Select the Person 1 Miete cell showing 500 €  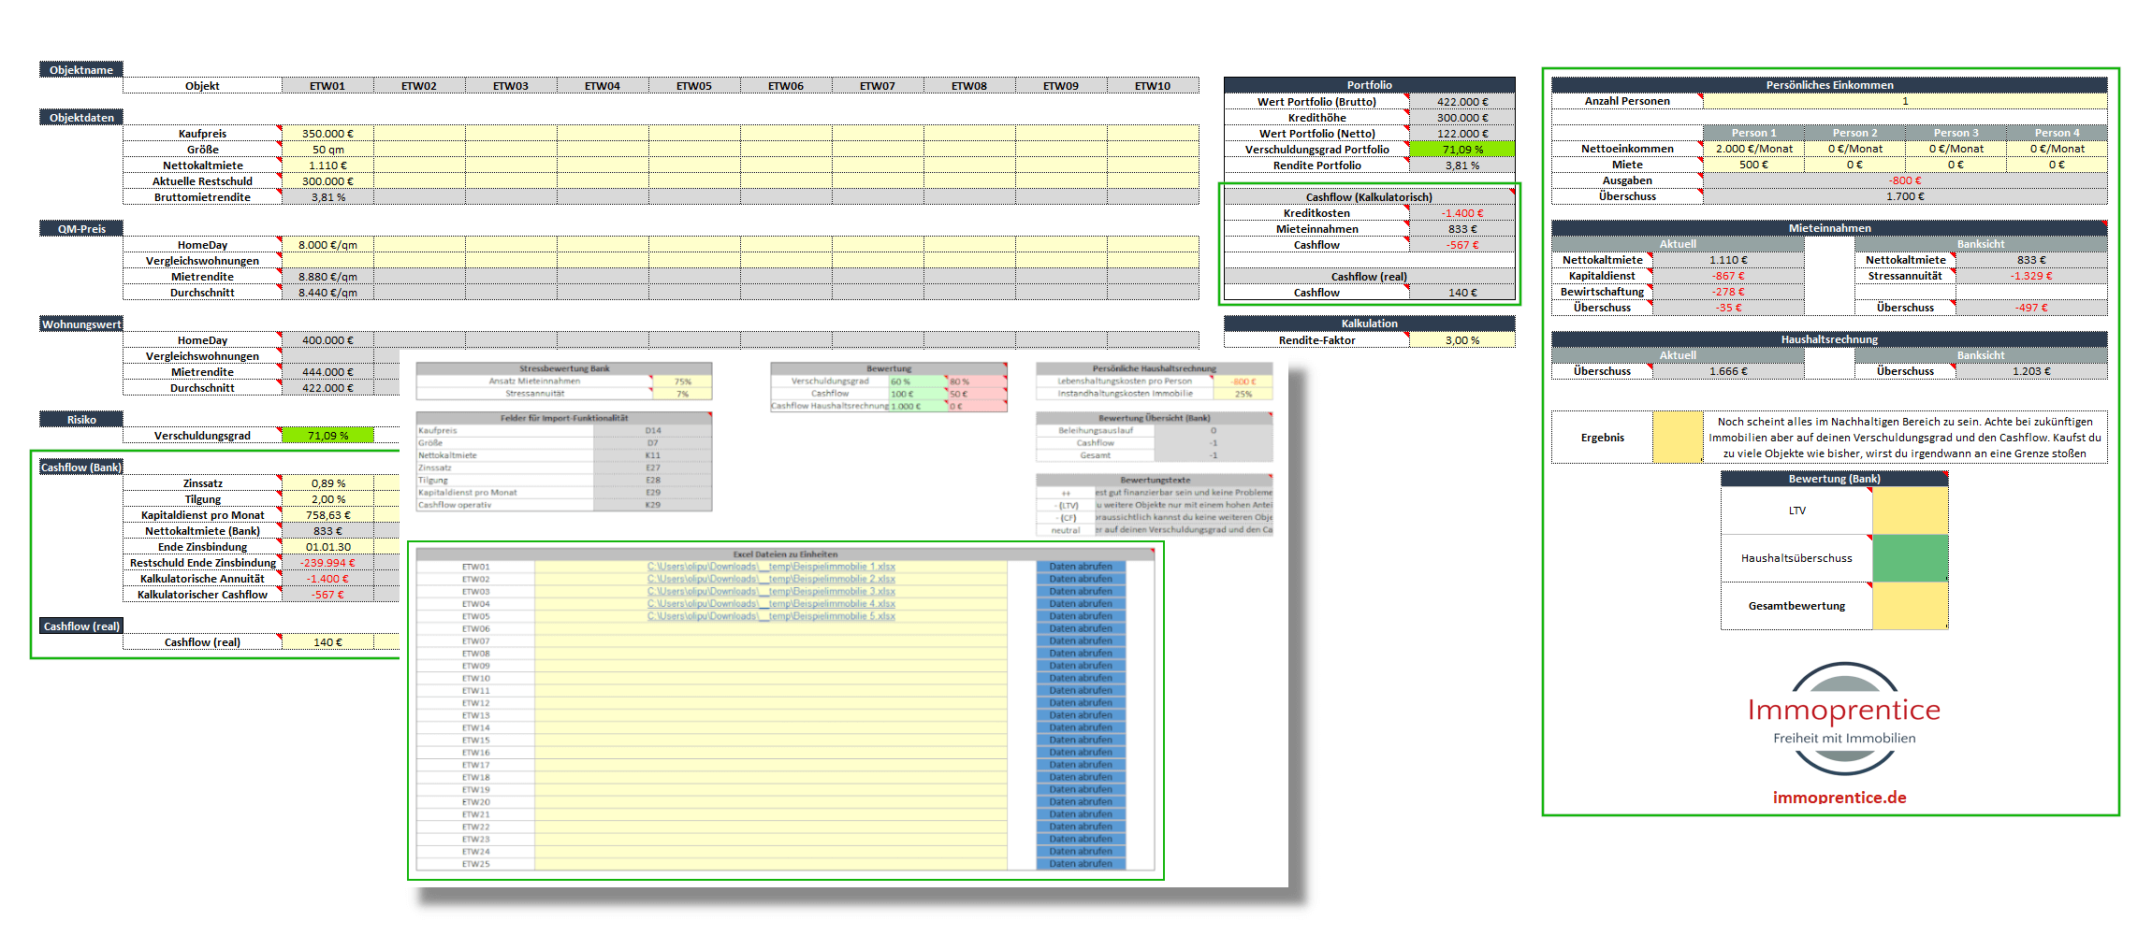pyautogui.click(x=1753, y=165)
